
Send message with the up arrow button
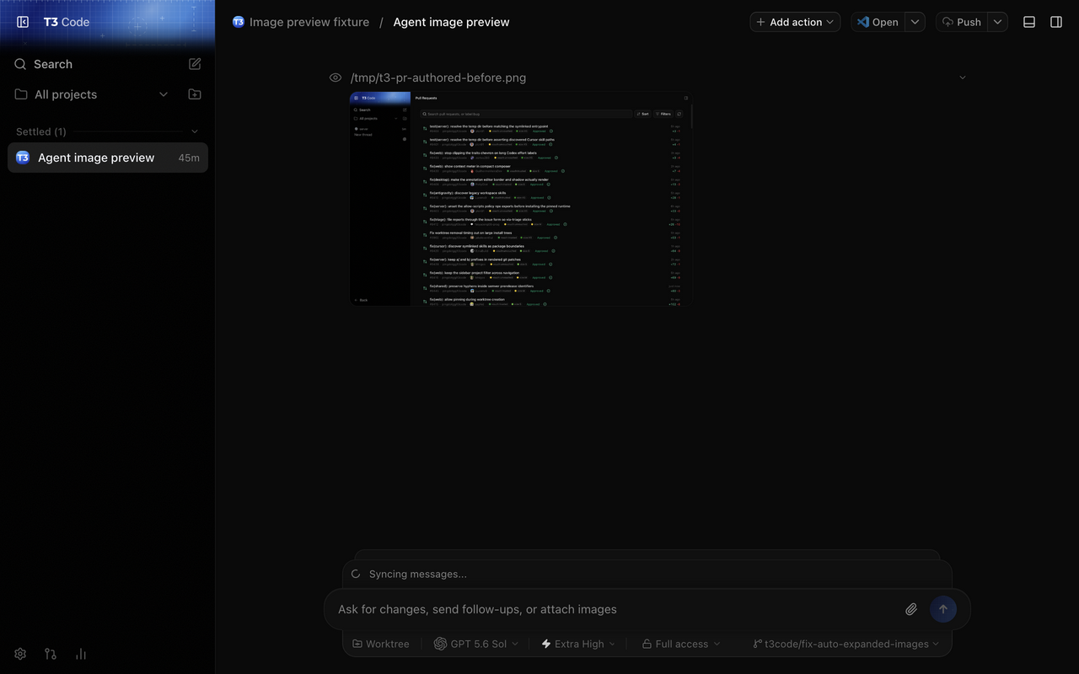[x=943, y=609]
